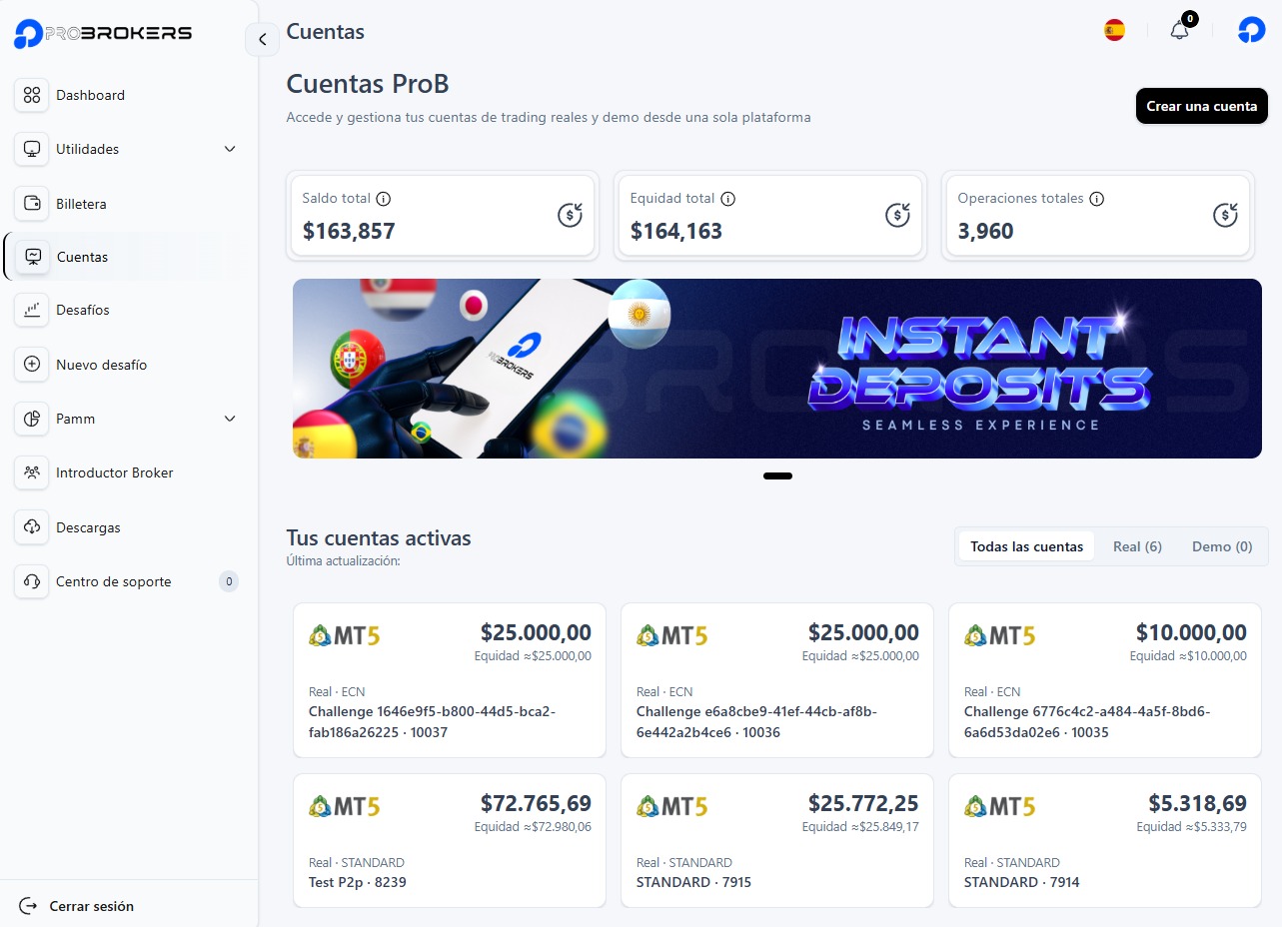Open Billetera wallet icon in sidebar
The width and height of the screenshot is (1282, 927).
(x=32, y=204)
